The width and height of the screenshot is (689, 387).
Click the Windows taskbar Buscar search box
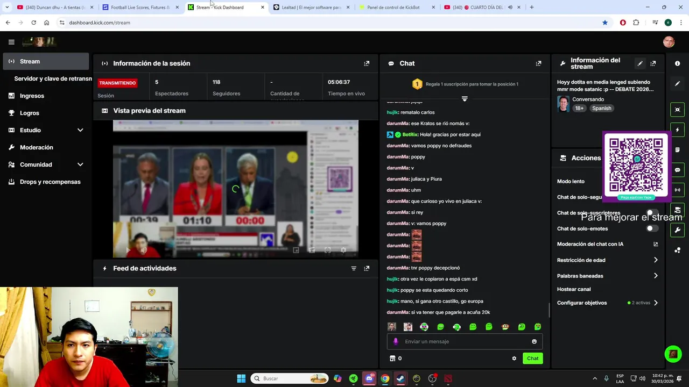pos(290,378)
